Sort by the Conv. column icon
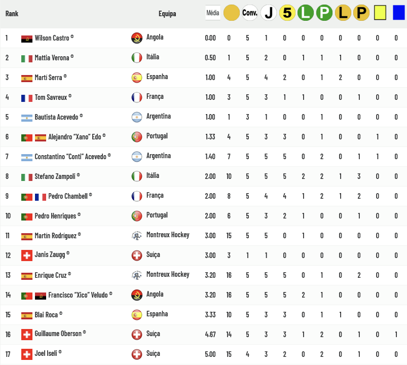407x365 pixels. coord(250,13)
